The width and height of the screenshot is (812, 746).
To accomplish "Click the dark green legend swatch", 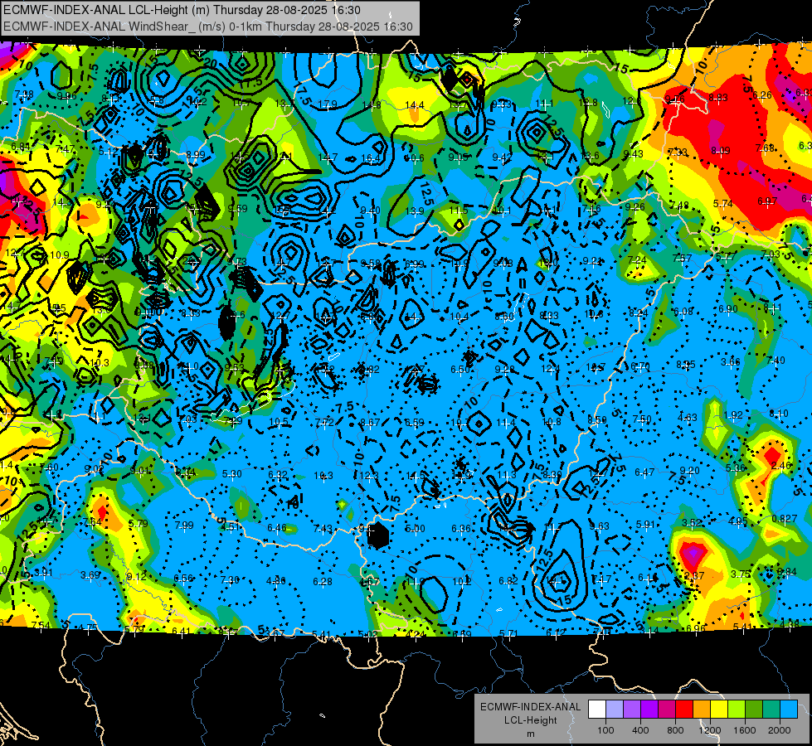I will pos(753,710).
